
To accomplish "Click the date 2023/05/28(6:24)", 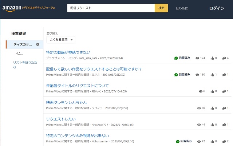I will [111, 58].
